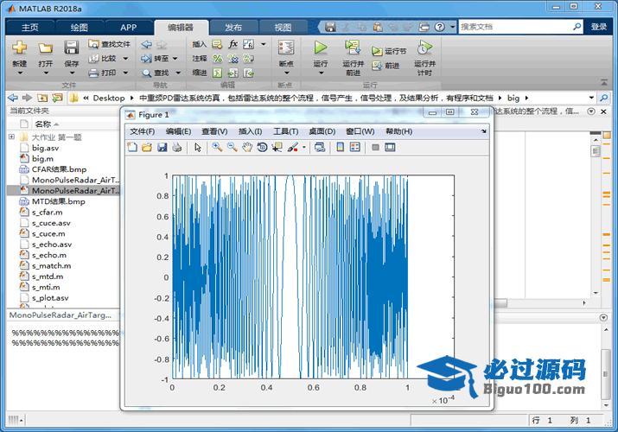Click the save figure floppy disk icon
This screenshot has height=432, width=618.
click(162, 148)
